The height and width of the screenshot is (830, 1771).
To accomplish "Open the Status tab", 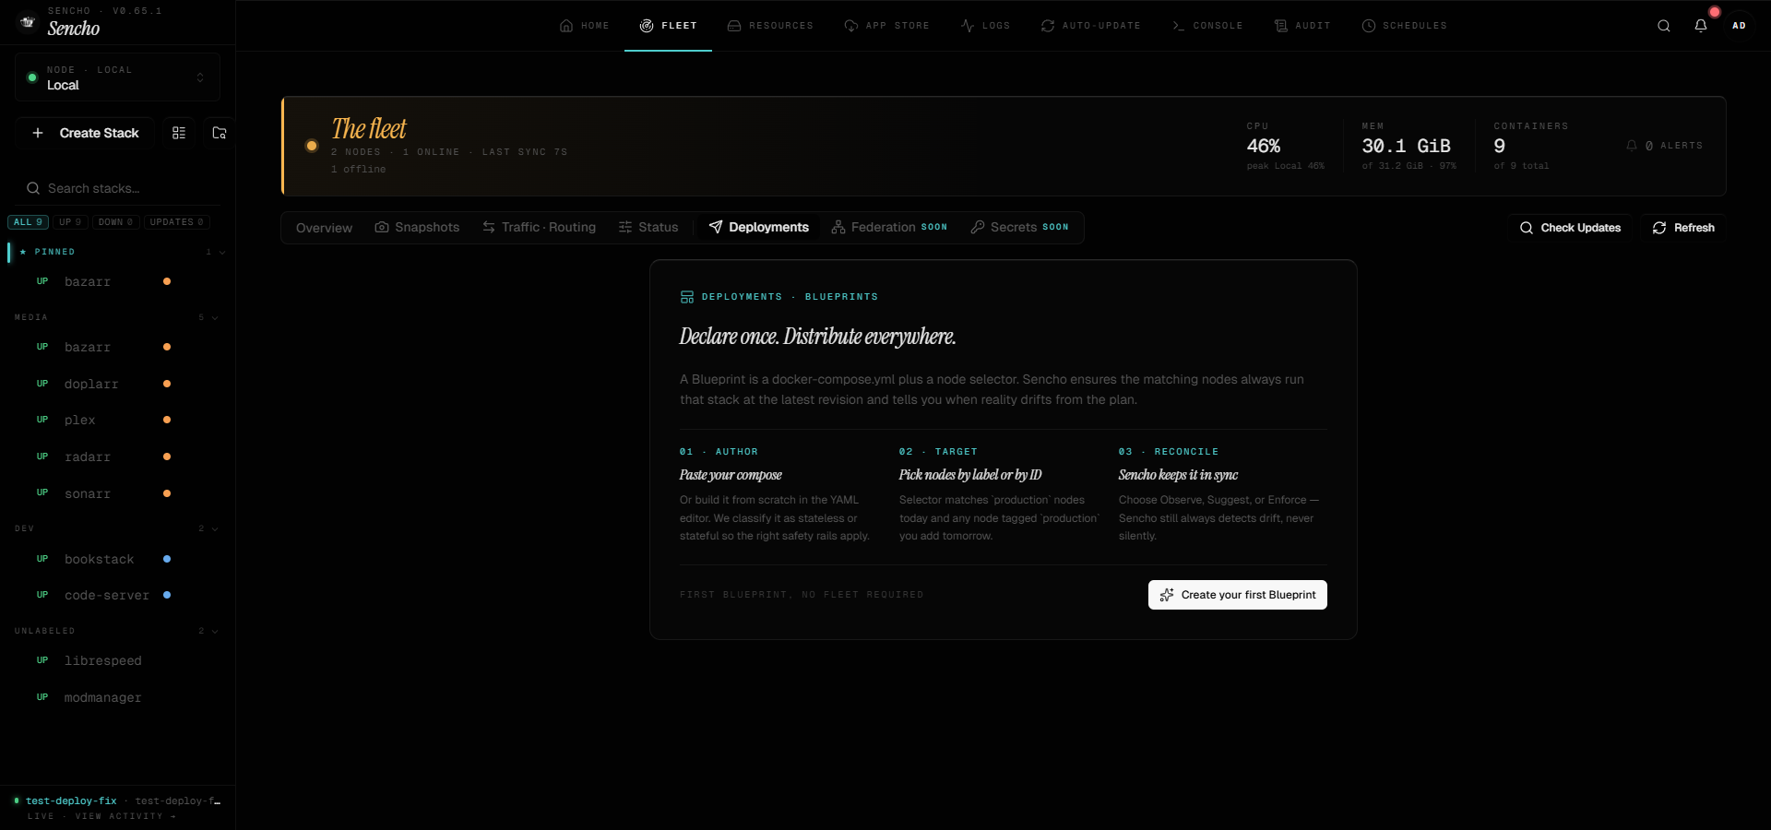I will click(x=648, y=228).
